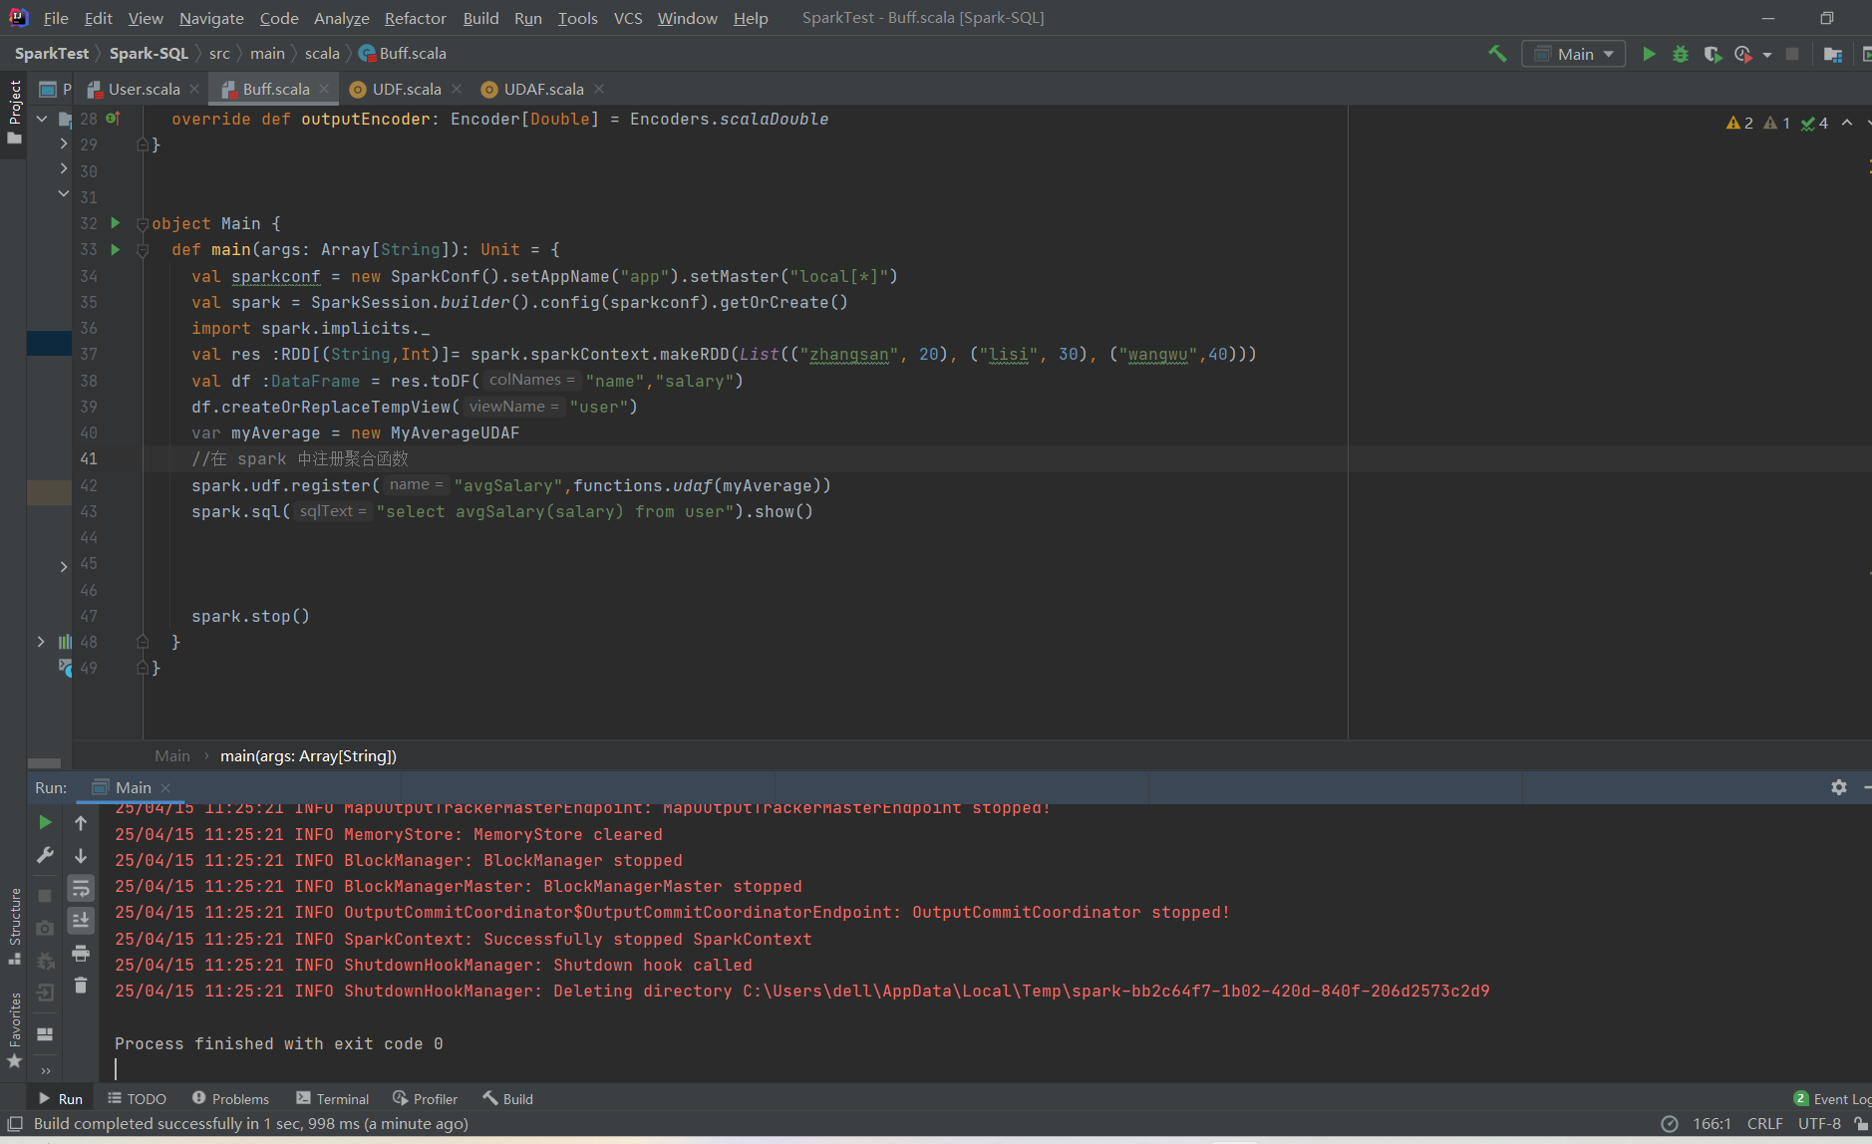Open the Refactor menu
The width and height of the screenshot is (1872, 1144).
pos(415,18)
